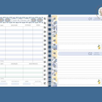
Task: Click the dotted notes box for day 02
Action: (x=80, y=82)
